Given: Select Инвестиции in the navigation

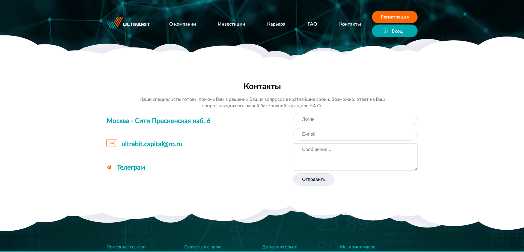Looking at the screenshot, I should [231, 24].
